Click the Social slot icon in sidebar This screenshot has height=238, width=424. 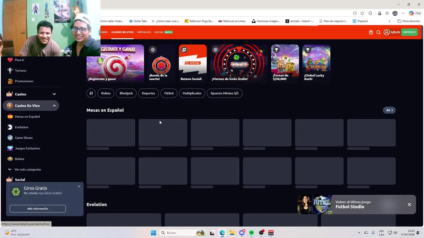pyautogui.click(x=9, y=179)
